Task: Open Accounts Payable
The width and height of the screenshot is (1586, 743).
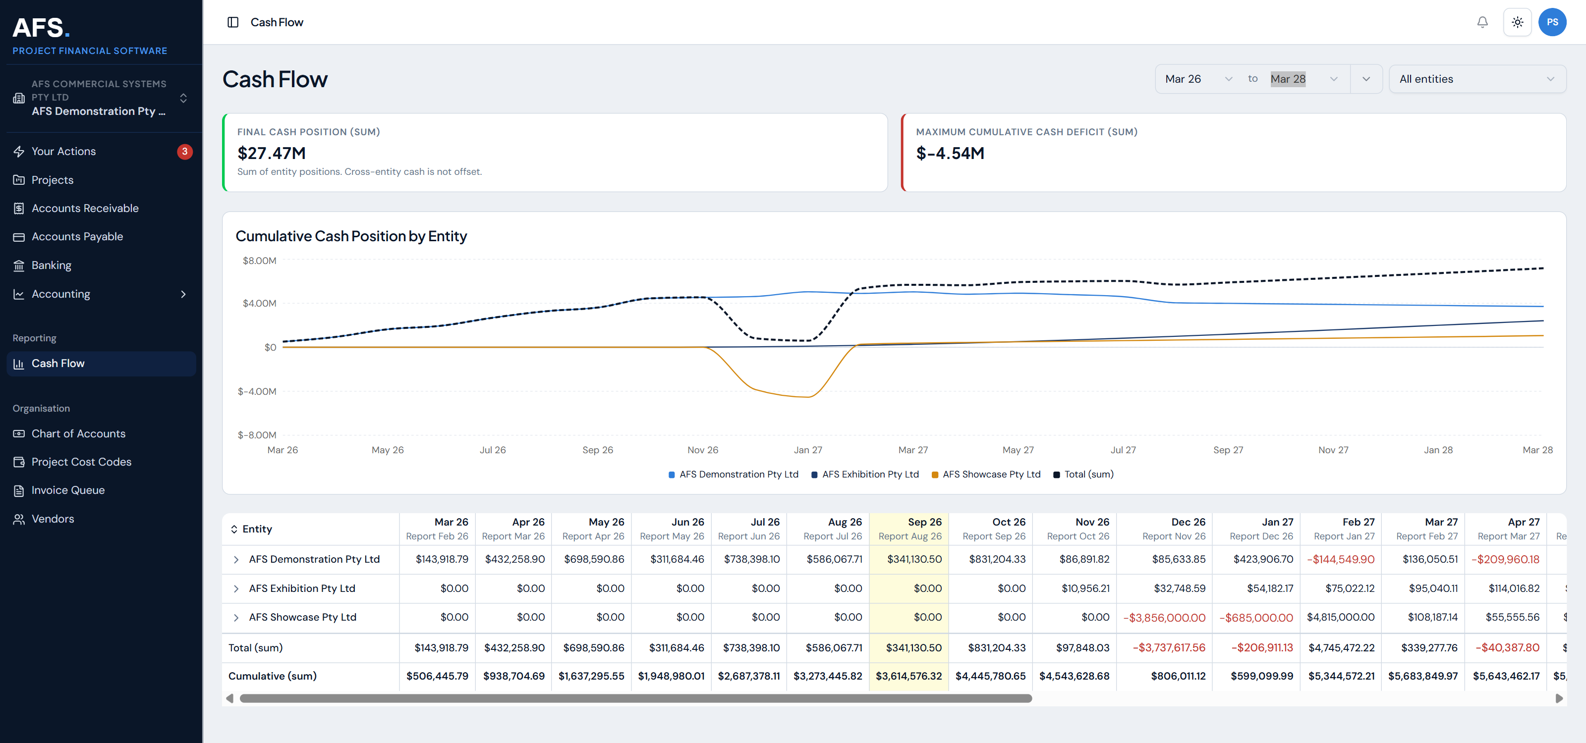Action: 102,237
